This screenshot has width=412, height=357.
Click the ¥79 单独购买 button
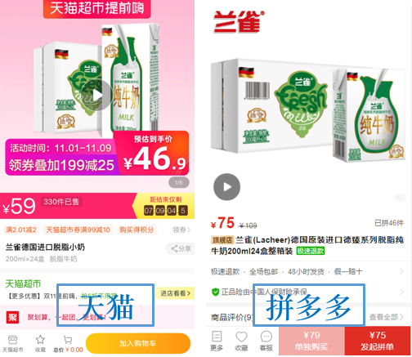[x=311, y=341]
